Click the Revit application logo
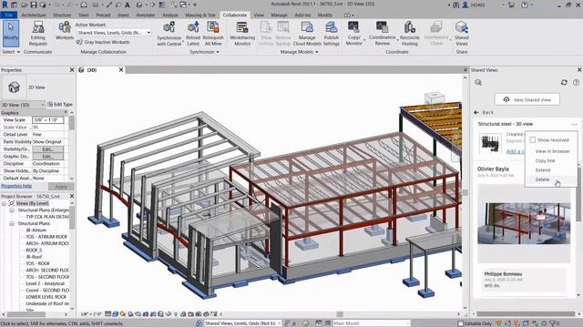The width and height of the screenshot is (583, 328). (x=5, y=5)
